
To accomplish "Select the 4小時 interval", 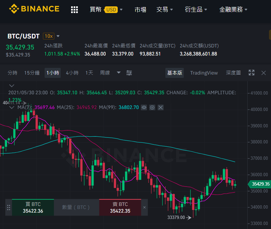I will 72,73.
